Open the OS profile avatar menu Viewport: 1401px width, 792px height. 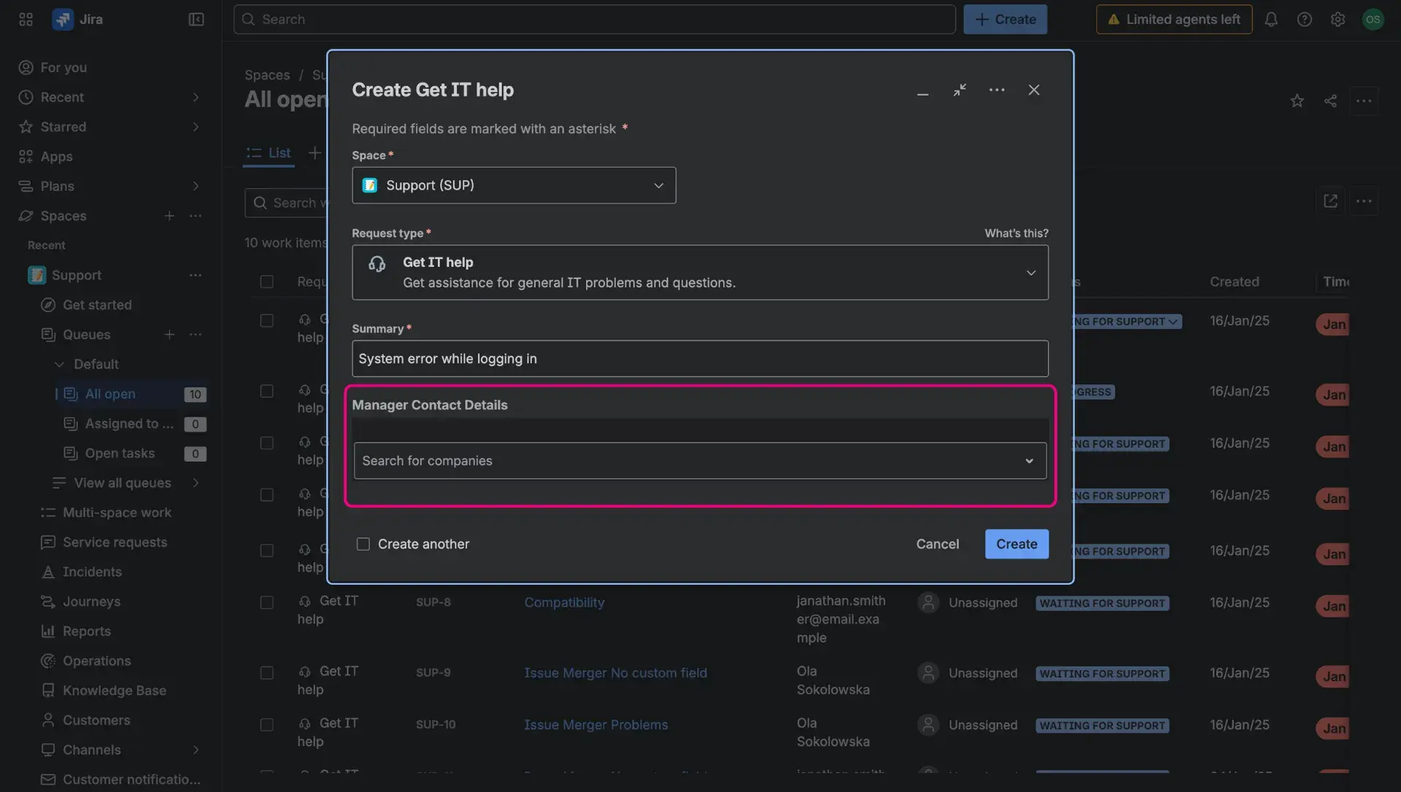(x=1374, y=19)
